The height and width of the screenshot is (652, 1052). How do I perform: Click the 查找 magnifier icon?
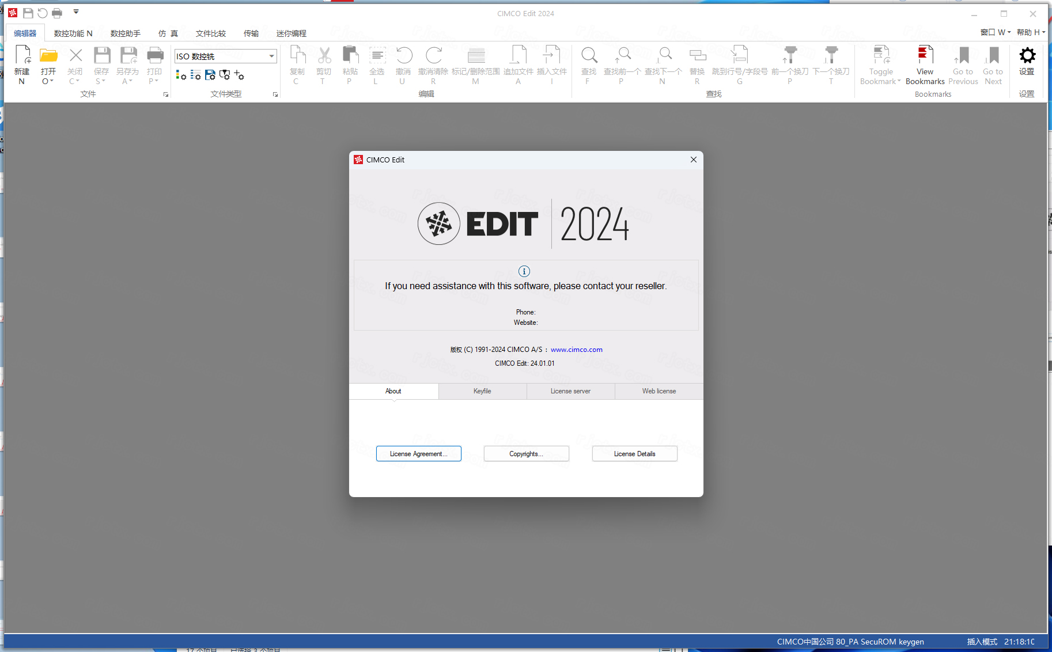[x=589, y=55]
